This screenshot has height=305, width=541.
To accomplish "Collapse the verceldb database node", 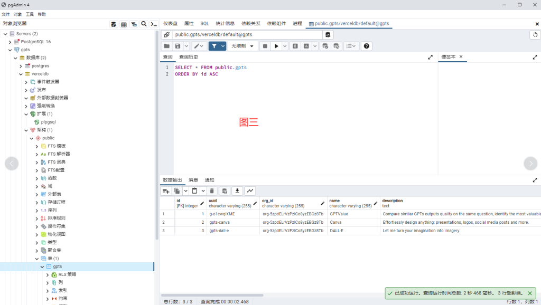I will point(21,74).
